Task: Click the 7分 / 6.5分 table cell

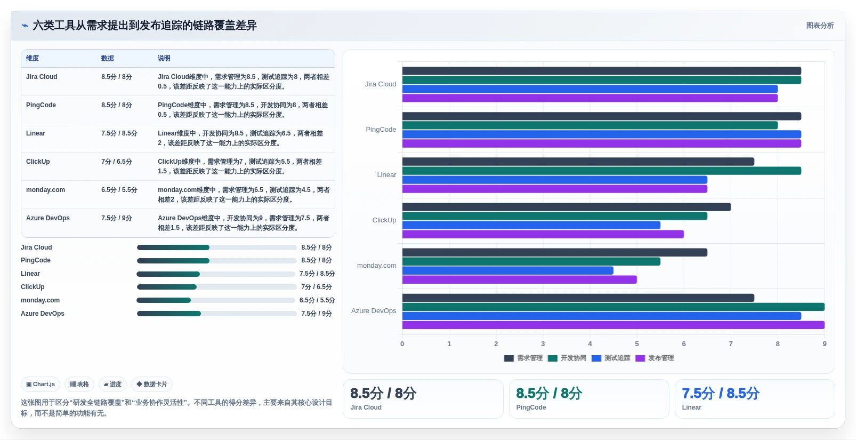Action: [x=117, y=162]
